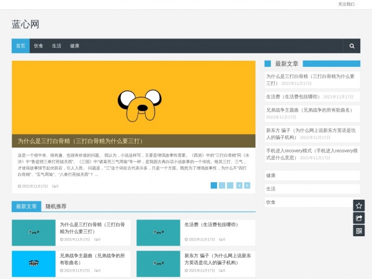The width and height of the screenshot is (372, 279).
Task: Open the 饮食 navigation menu item
Action: (x=38, y=46)
